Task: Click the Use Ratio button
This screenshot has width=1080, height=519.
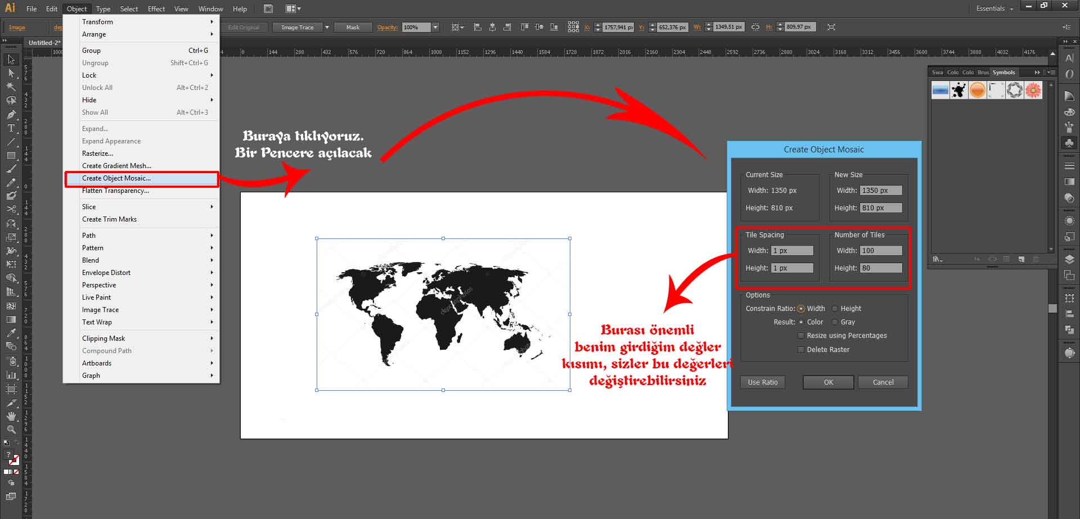Action: coord(762,382)
